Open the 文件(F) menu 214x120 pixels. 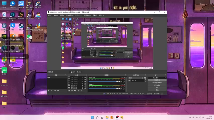[x=50, y=15]
